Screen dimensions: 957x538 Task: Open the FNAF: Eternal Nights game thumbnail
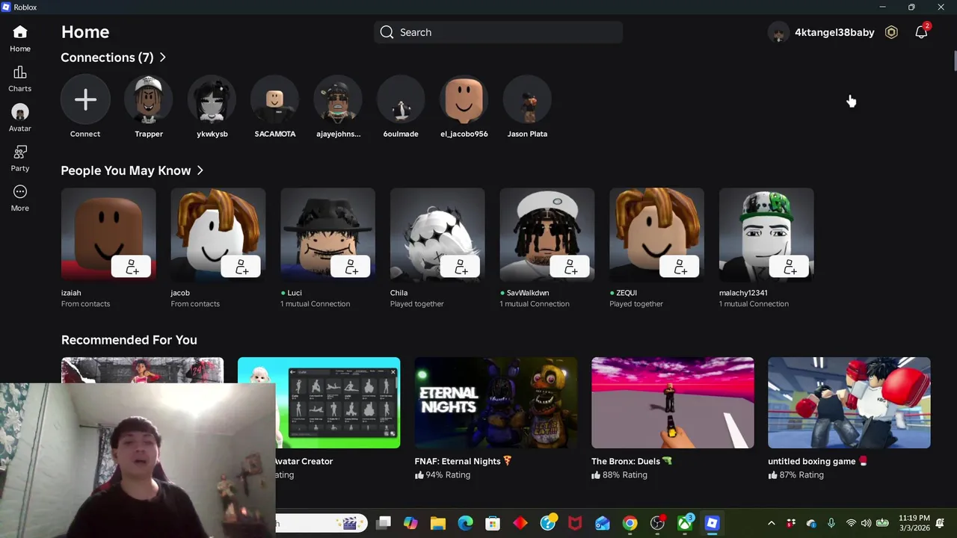click(x=496, y=403)
